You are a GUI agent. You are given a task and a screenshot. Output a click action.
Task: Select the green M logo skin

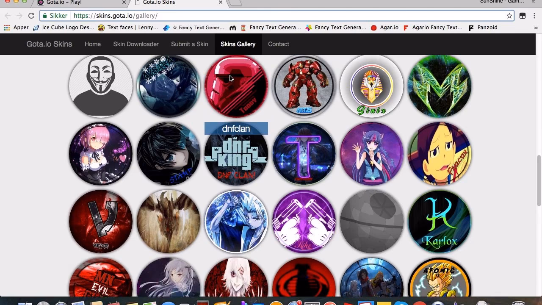pos(440,86)
